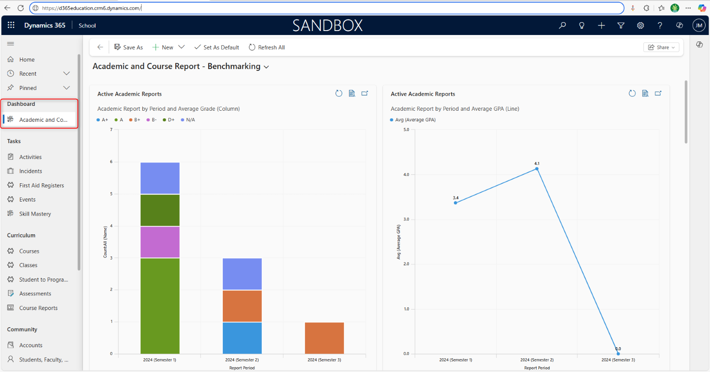The image size is (710, 372).
Task: Open the New button dropdown arrow
Action: pos(181,47)
